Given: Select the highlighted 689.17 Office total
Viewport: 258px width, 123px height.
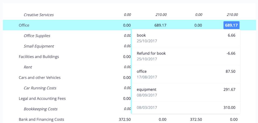Looking at the screenshot, I should (231, 25).
